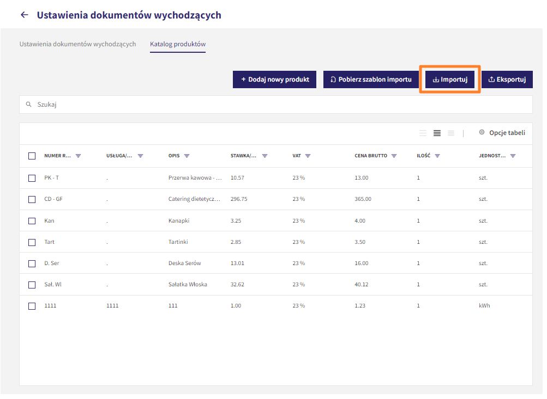Sort by the OPIS column header

(x=174, y=156)
